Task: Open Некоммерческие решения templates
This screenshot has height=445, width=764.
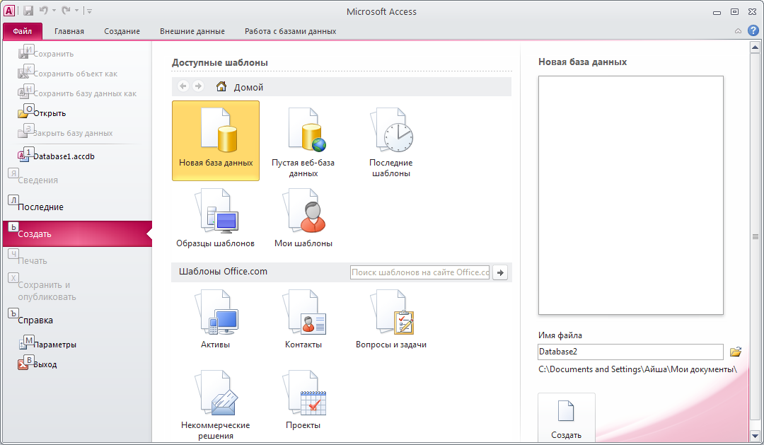Action: (215, 405)
